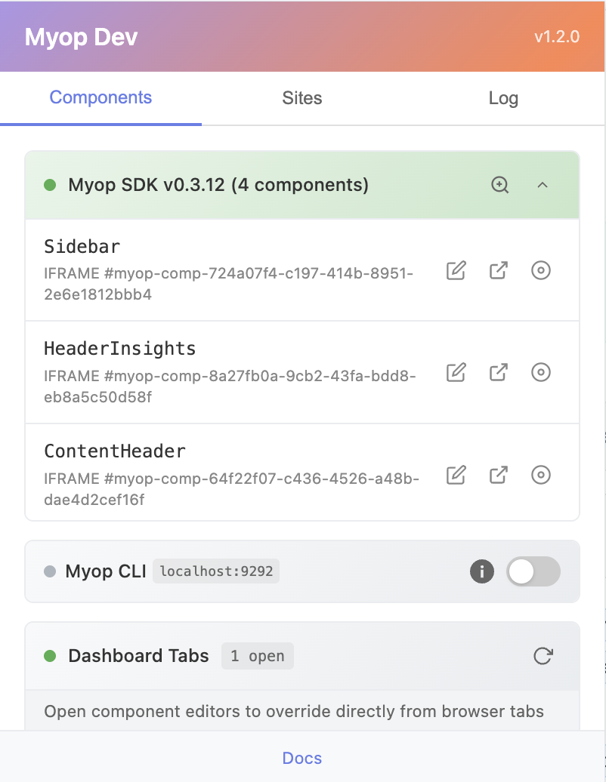606x782 pixels.
Task: Click the info icon on the Myop CLI row
Action: 482,571
